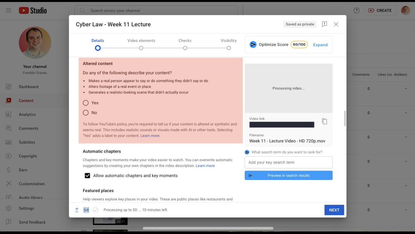
Task: Disable automatic chapters and key moments
Action: (x=87, y=175)
